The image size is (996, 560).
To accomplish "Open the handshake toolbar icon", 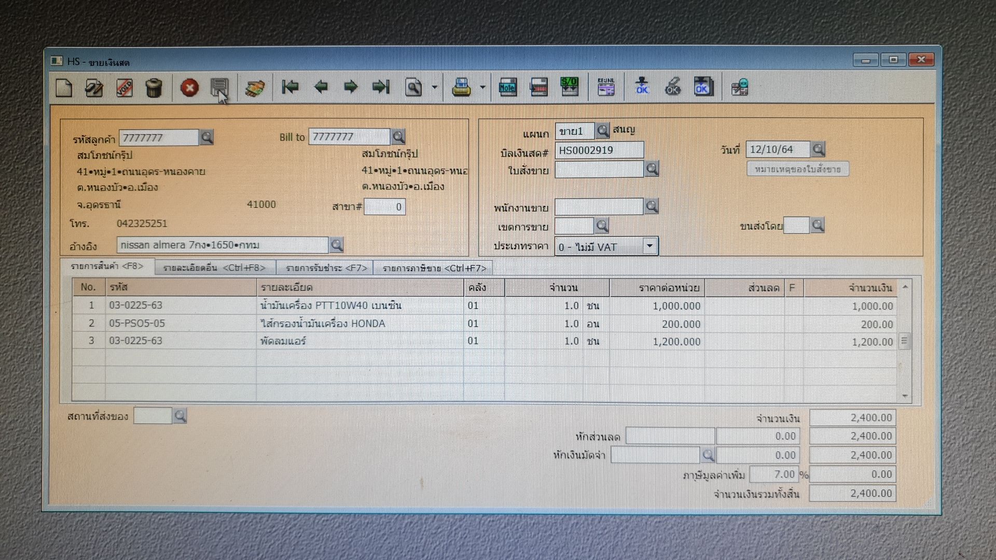I will [255, 88].
